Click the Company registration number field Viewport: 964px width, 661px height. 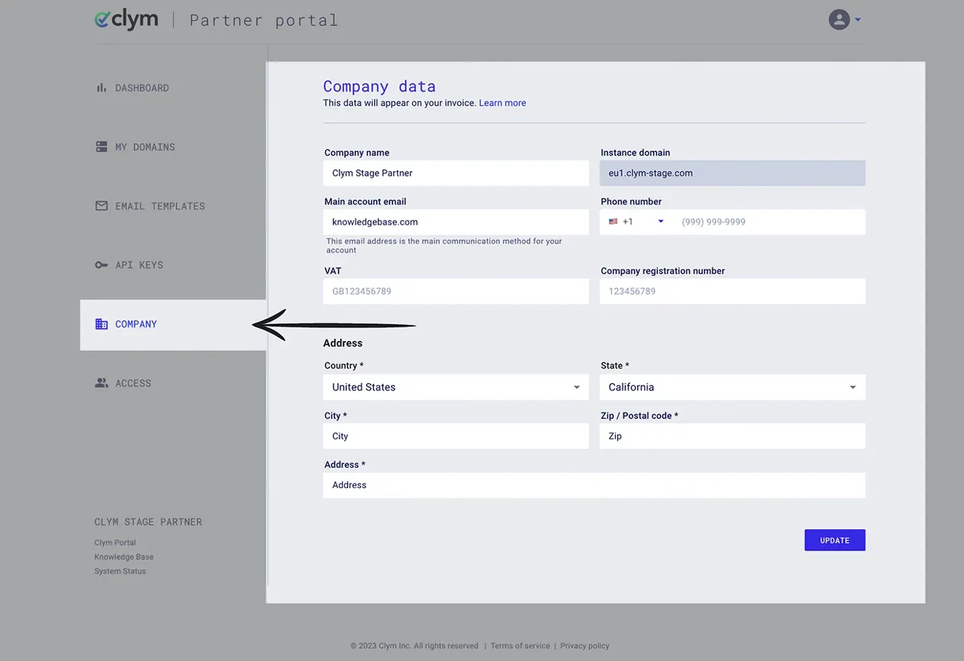point(732,291)
